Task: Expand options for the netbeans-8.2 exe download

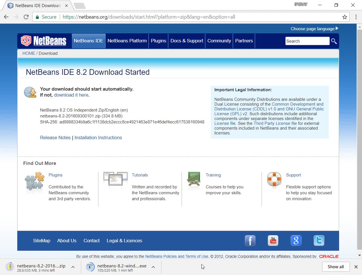Action: tap(153, 267)
